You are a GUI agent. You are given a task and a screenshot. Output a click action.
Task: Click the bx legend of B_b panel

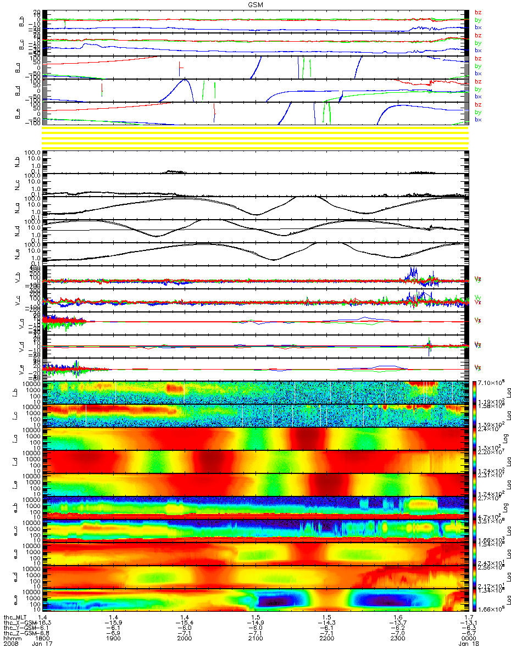(477, 27)
